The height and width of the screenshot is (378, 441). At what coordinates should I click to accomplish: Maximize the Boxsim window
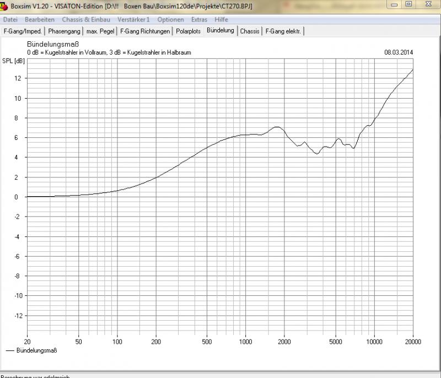point(408,4)
